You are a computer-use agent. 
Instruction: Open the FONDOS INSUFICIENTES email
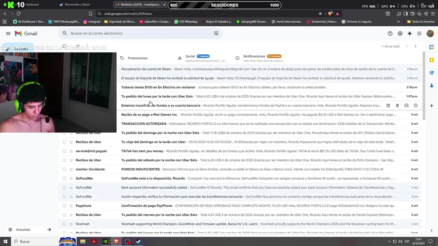click(x=240, y=169)
